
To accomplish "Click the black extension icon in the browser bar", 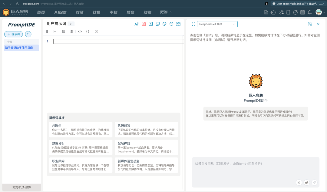I will tap(266, 4).
